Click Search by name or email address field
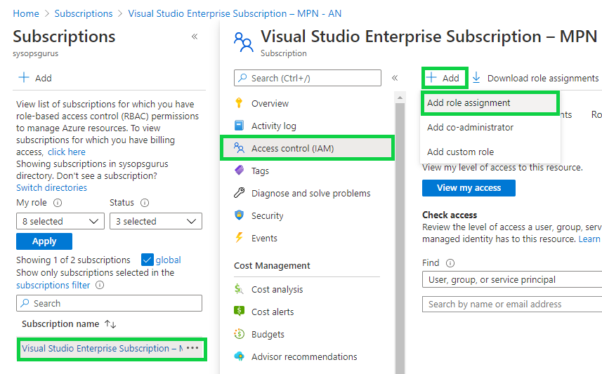This screenshot has height=374, width=602. pyautogui.click(x=512, y=304)
